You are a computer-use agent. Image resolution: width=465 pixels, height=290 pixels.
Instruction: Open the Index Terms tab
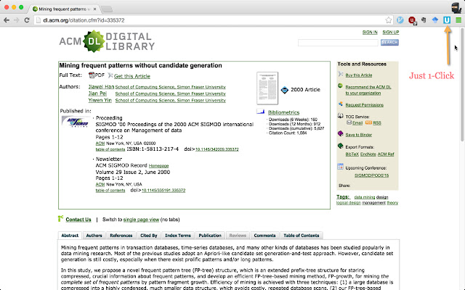click(x=178, y=236)
